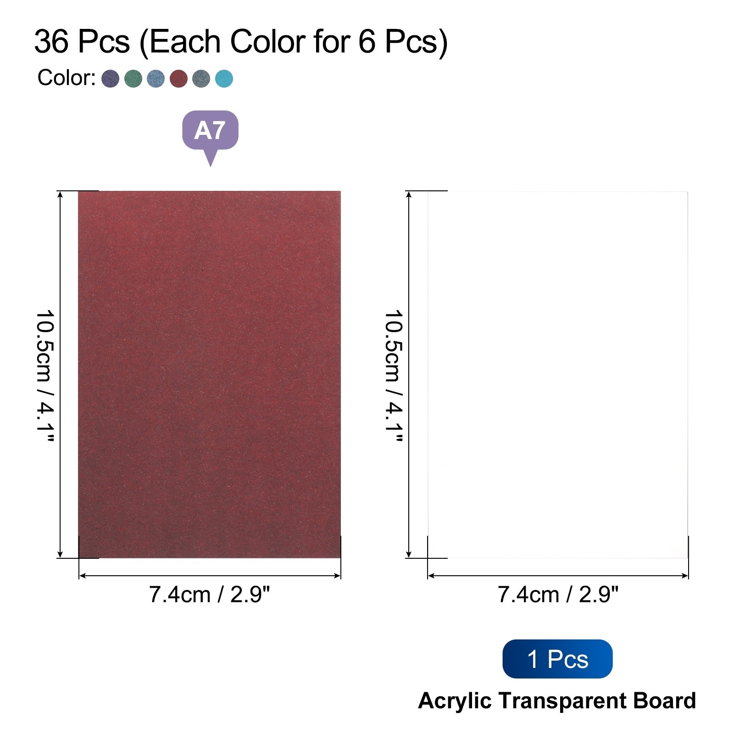Click the 36 Pcs heading text
Screen dimensions: 734x734
coord(241,42)
